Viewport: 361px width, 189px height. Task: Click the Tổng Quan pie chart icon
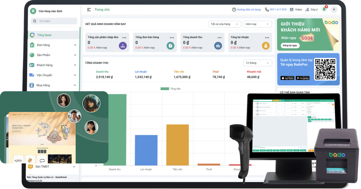click(x=32, y=35)
